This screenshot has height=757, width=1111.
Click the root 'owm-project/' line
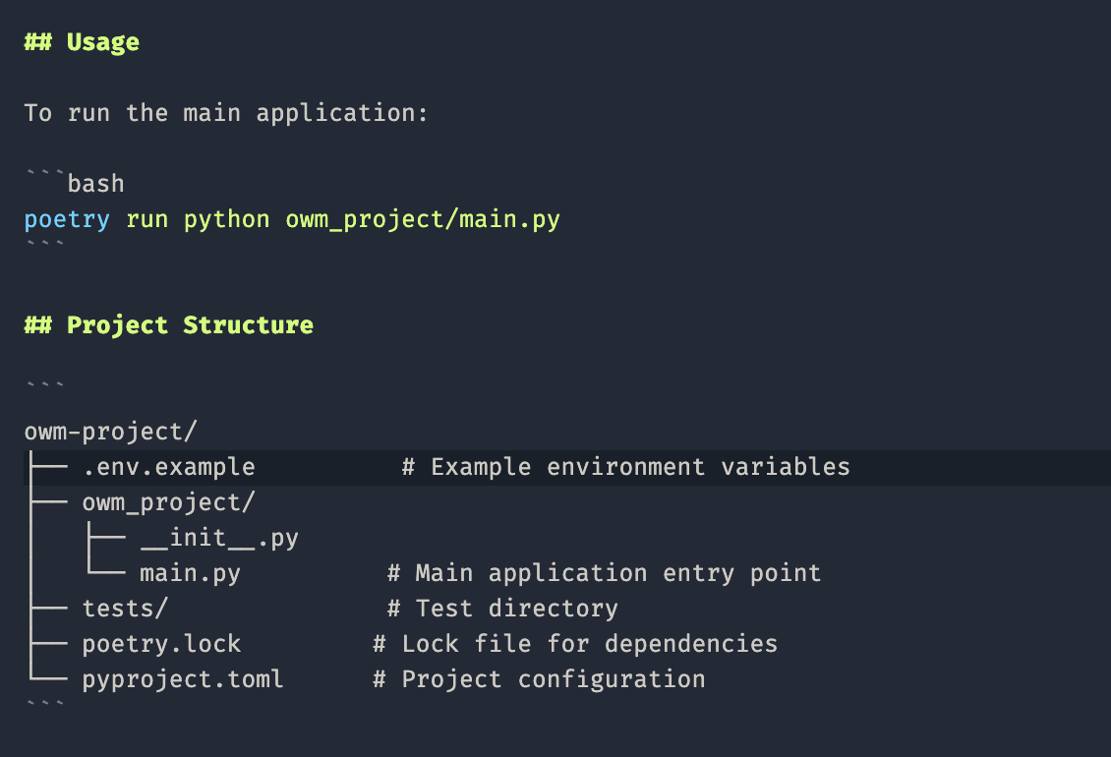coord(110,432)
